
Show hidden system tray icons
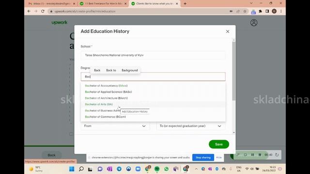tap(196, 169)
